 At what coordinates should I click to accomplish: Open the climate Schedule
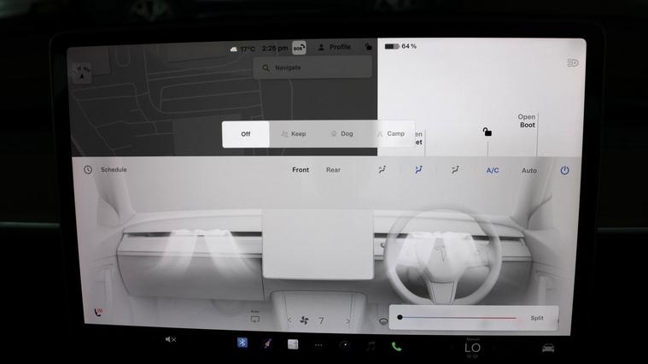(x=106, y=170)
